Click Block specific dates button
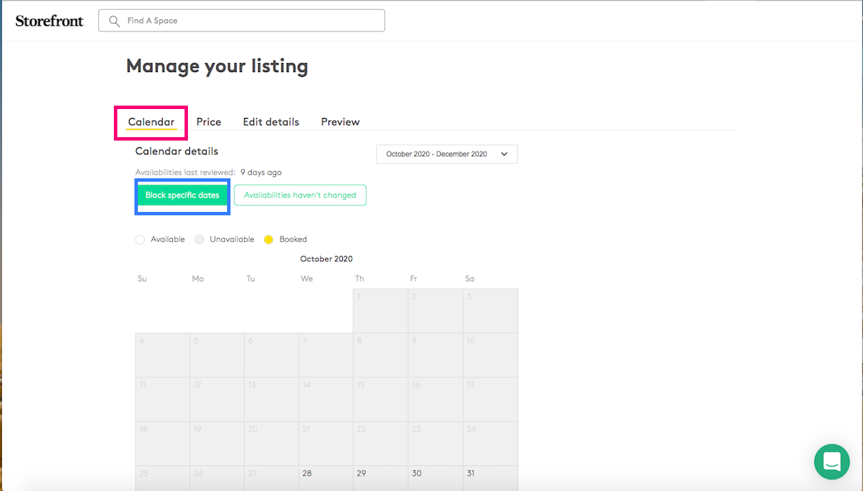863x491 pixels. [x=182, y=195]
